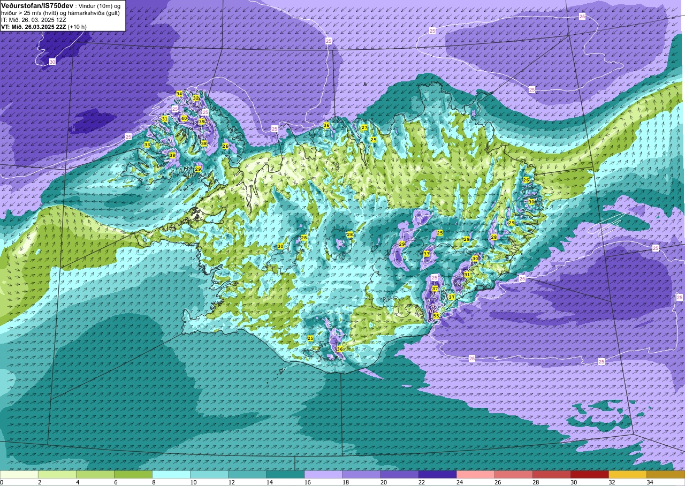Click the 16–18 m/s light lavender legend swatch
The width and height of the screenshot is (685, 486).
[x=323, y=474]
